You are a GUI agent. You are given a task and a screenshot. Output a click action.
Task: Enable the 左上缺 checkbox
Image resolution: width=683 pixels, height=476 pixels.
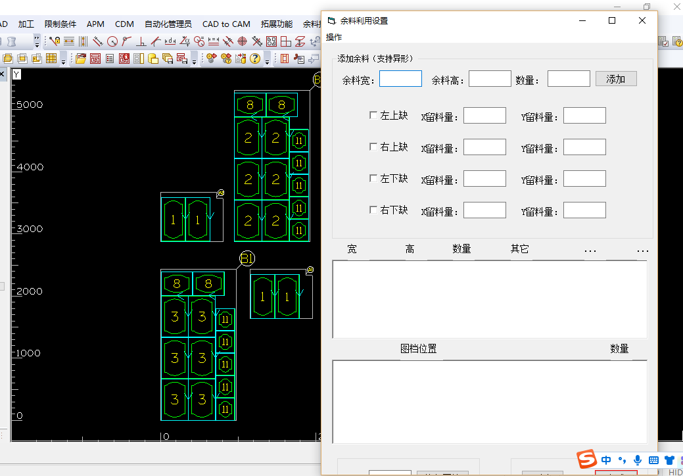point(373,115)
